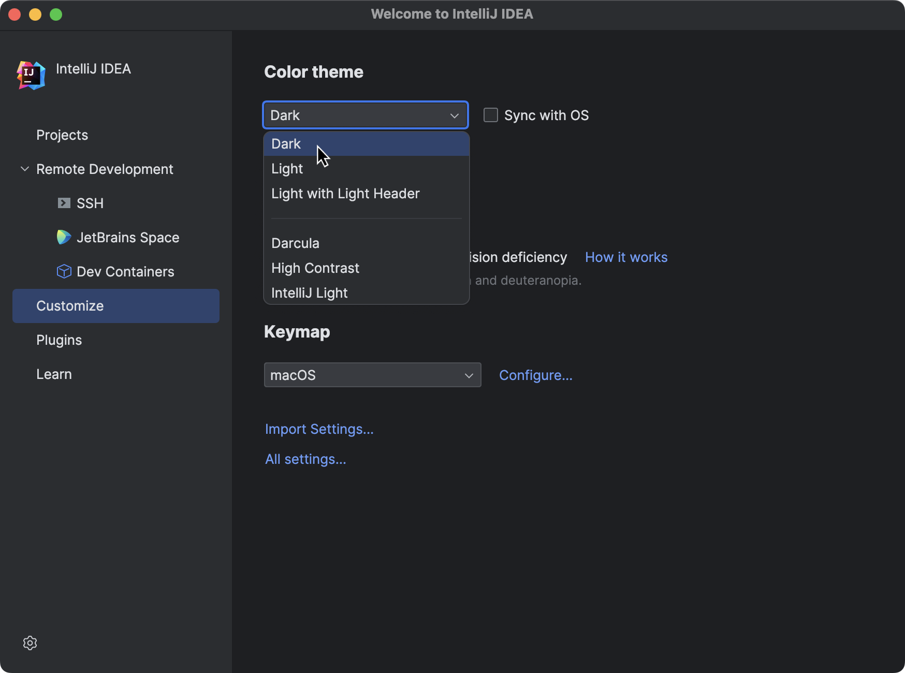Select IntelliJ Light from the theme list
905x673 pixels.
tap(309, 292)
